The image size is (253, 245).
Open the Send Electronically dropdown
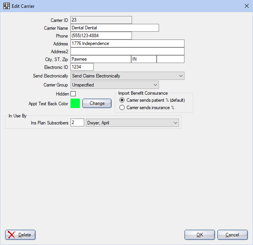tap(127, 76)
